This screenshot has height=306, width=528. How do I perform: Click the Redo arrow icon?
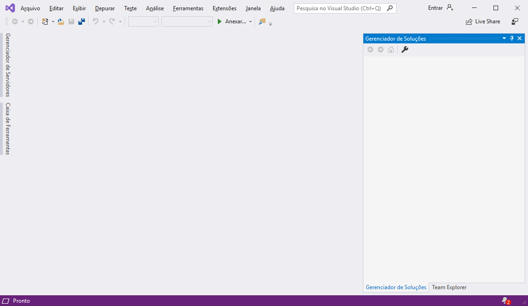[x=112, y=21]
